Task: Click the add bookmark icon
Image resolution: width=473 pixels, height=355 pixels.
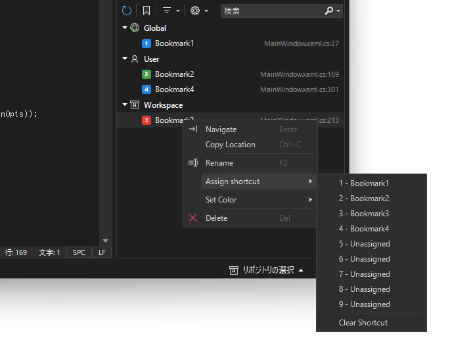Action: point(146,11)
